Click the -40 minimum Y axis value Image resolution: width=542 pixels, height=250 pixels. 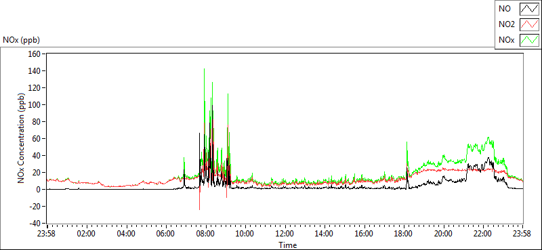point(36,224)
